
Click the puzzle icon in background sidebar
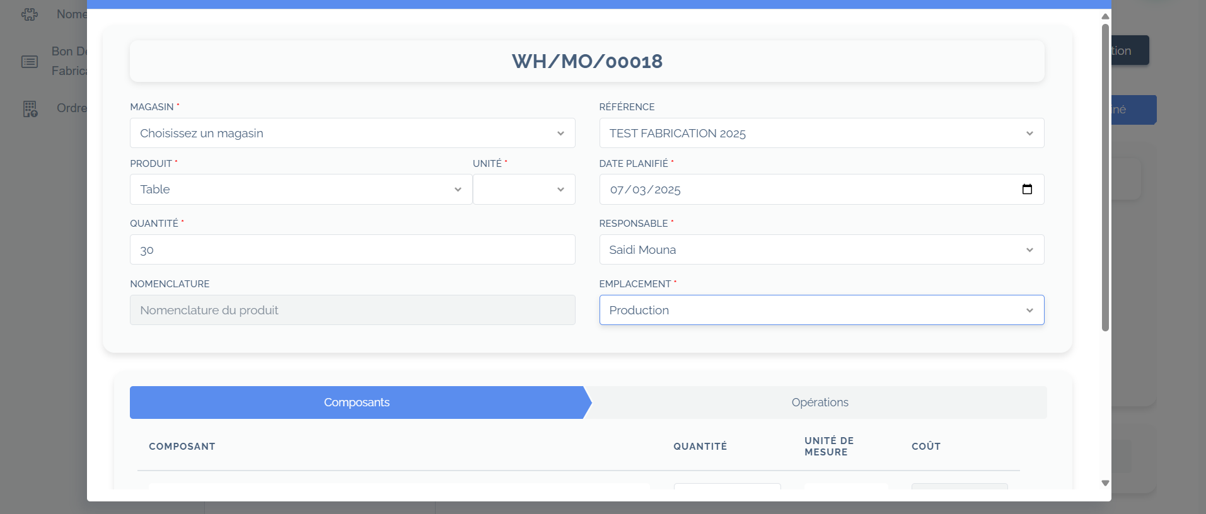(30, 14)
